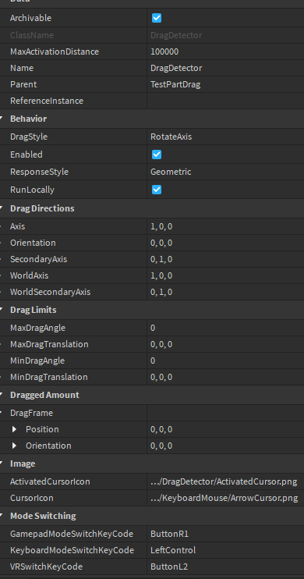
Task: Select the Parent property label
Action: click(x=23, y=84)
